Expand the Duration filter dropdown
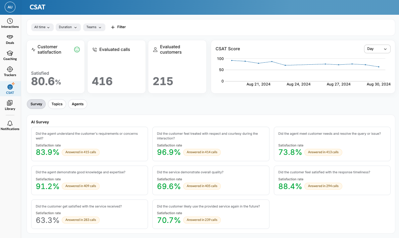The image size is (399, 238). point(68,27)
